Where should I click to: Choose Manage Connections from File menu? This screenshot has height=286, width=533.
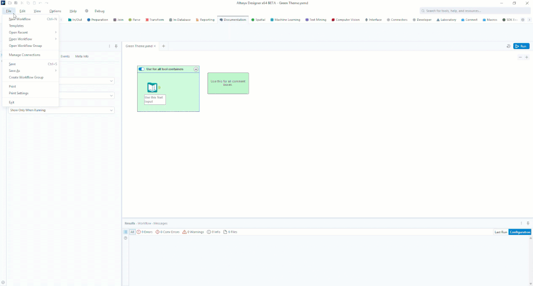click(x=30, y=55)
